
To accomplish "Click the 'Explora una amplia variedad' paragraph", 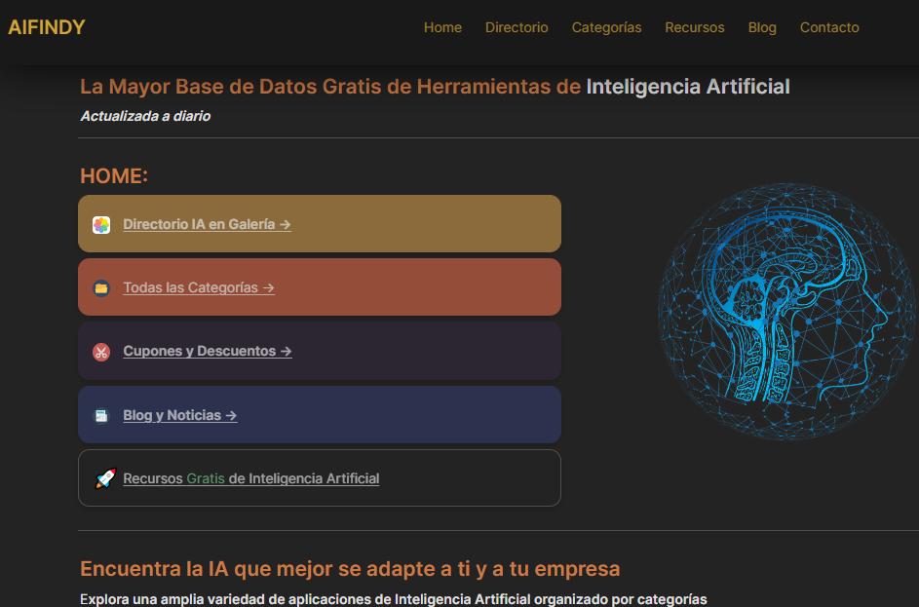I will pos(394,599).
